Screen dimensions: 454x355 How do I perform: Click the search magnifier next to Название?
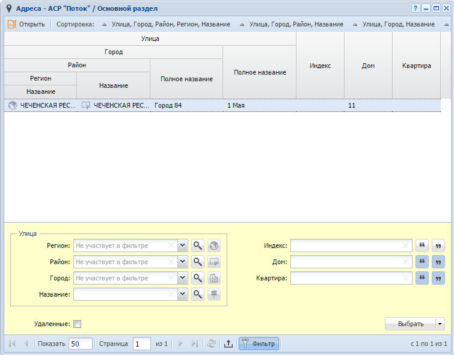[198, 294]
